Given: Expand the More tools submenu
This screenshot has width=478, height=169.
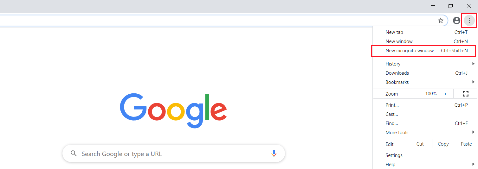Looking at the screenshot, I should pyautogui.click(x=397, y=133).
